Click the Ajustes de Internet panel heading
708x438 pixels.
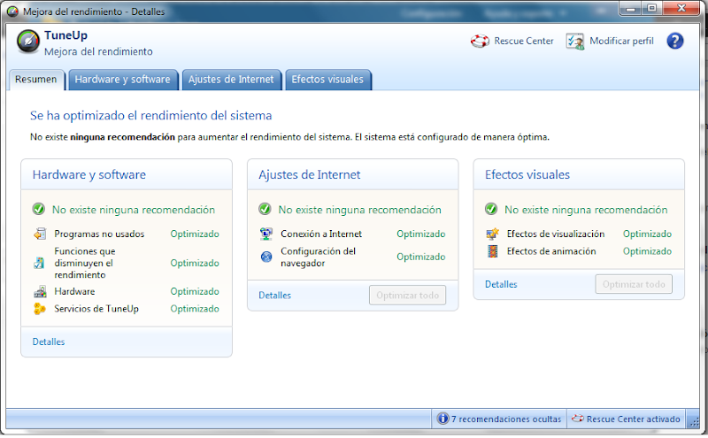(x=309, y=174)
